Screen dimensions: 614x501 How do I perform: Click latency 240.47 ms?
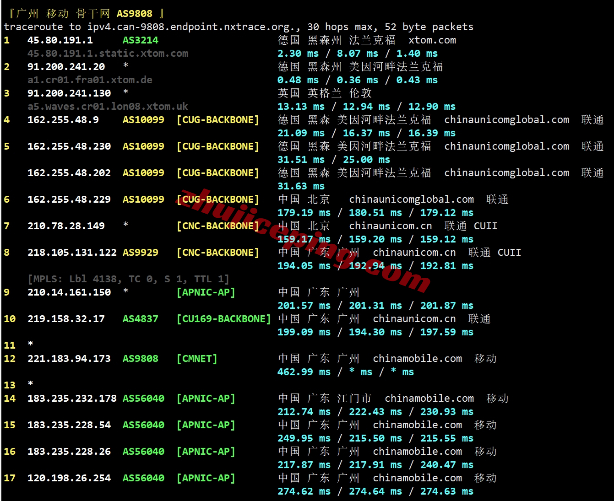[447, 465]
